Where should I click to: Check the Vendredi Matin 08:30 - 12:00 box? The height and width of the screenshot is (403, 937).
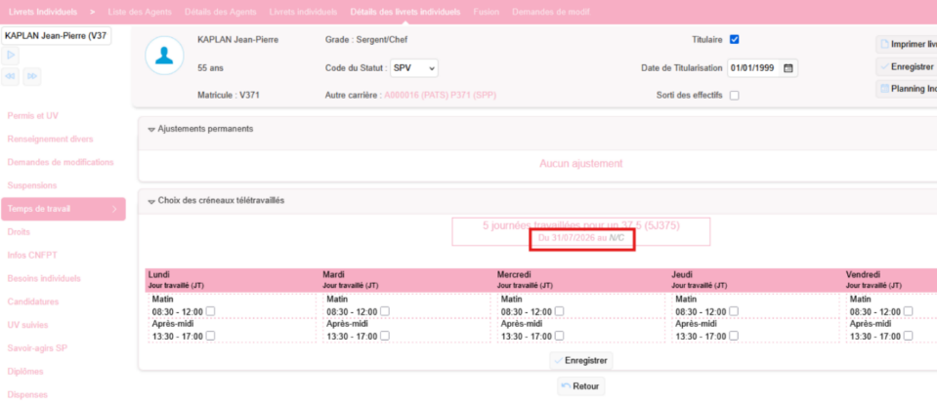click(909, 311)
